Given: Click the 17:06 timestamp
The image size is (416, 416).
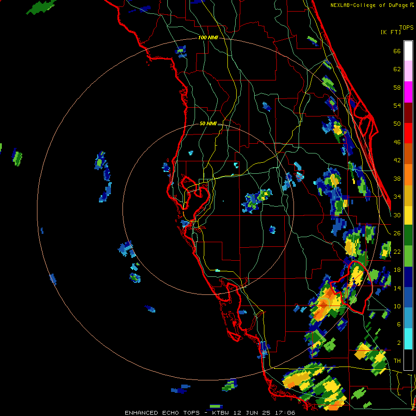Looking at the screenshot, I should 286,413.
